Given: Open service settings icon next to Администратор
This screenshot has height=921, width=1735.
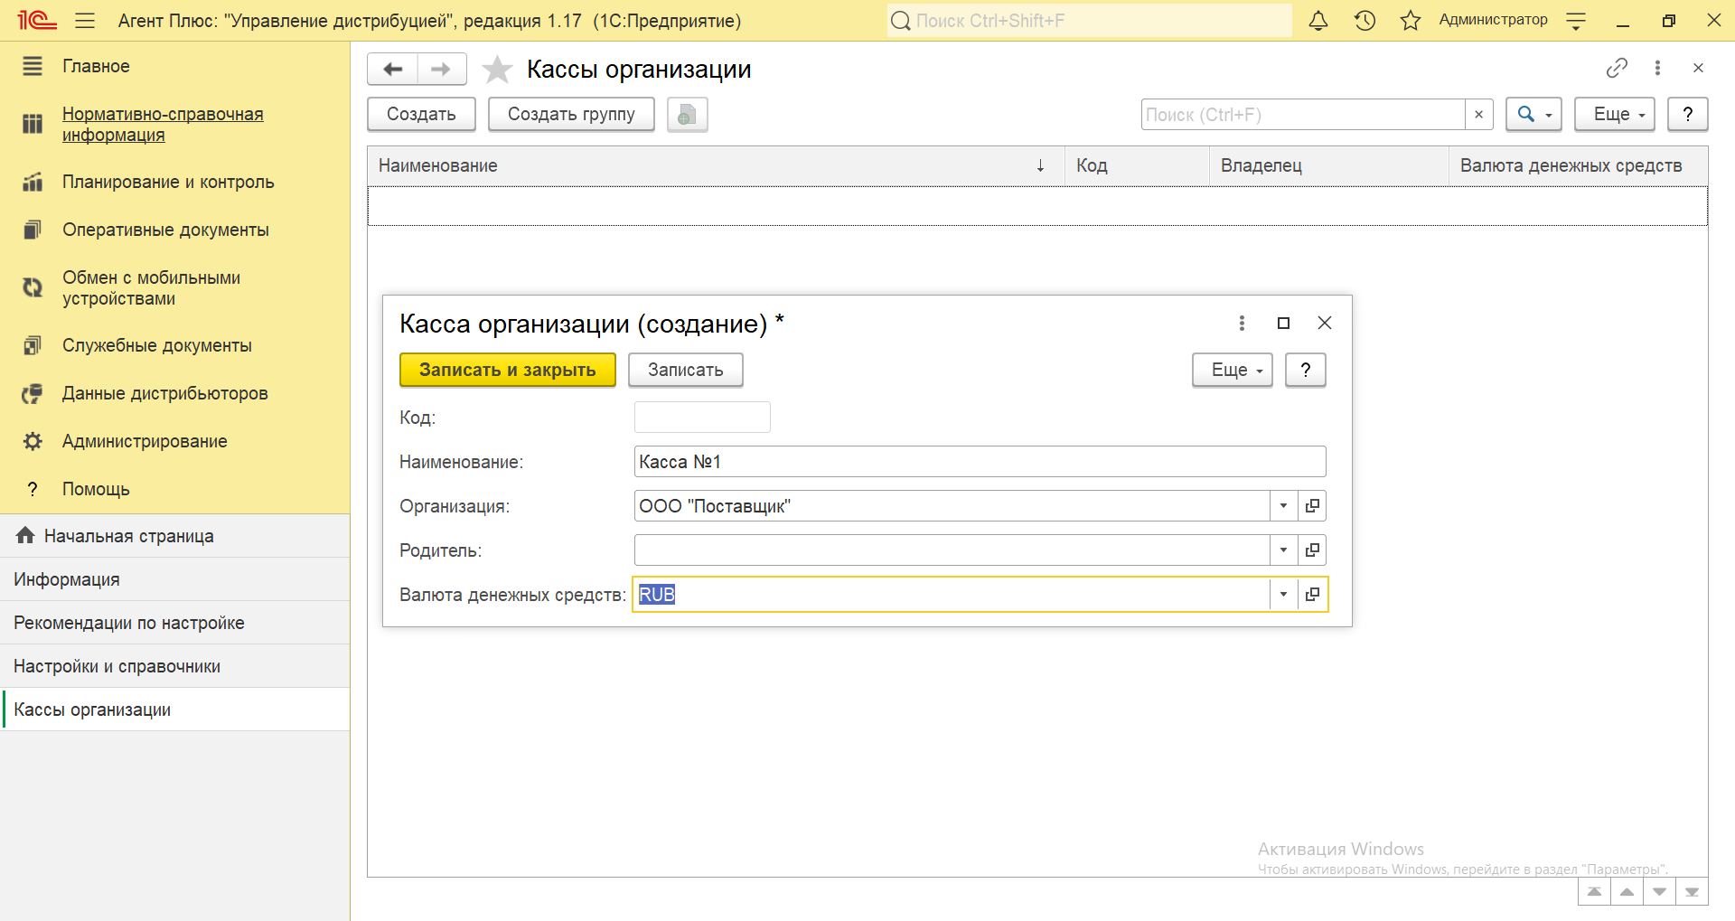Looking at the screenshot, I should click(1576, 21).
